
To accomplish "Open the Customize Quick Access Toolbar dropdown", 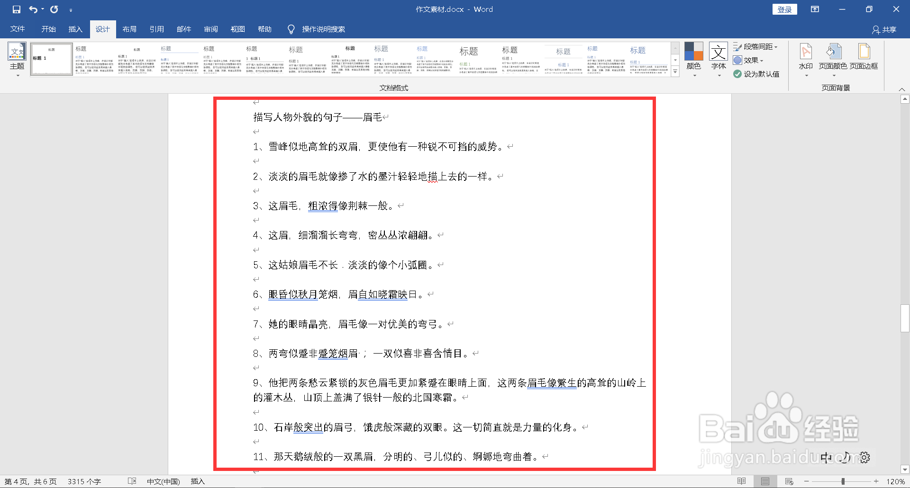I will 71,10.
